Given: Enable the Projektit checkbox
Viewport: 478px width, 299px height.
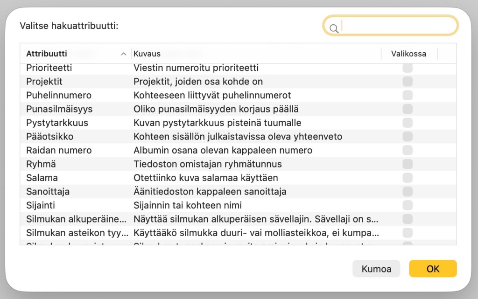Looking at the screenshot, I should tap(407, 81).
